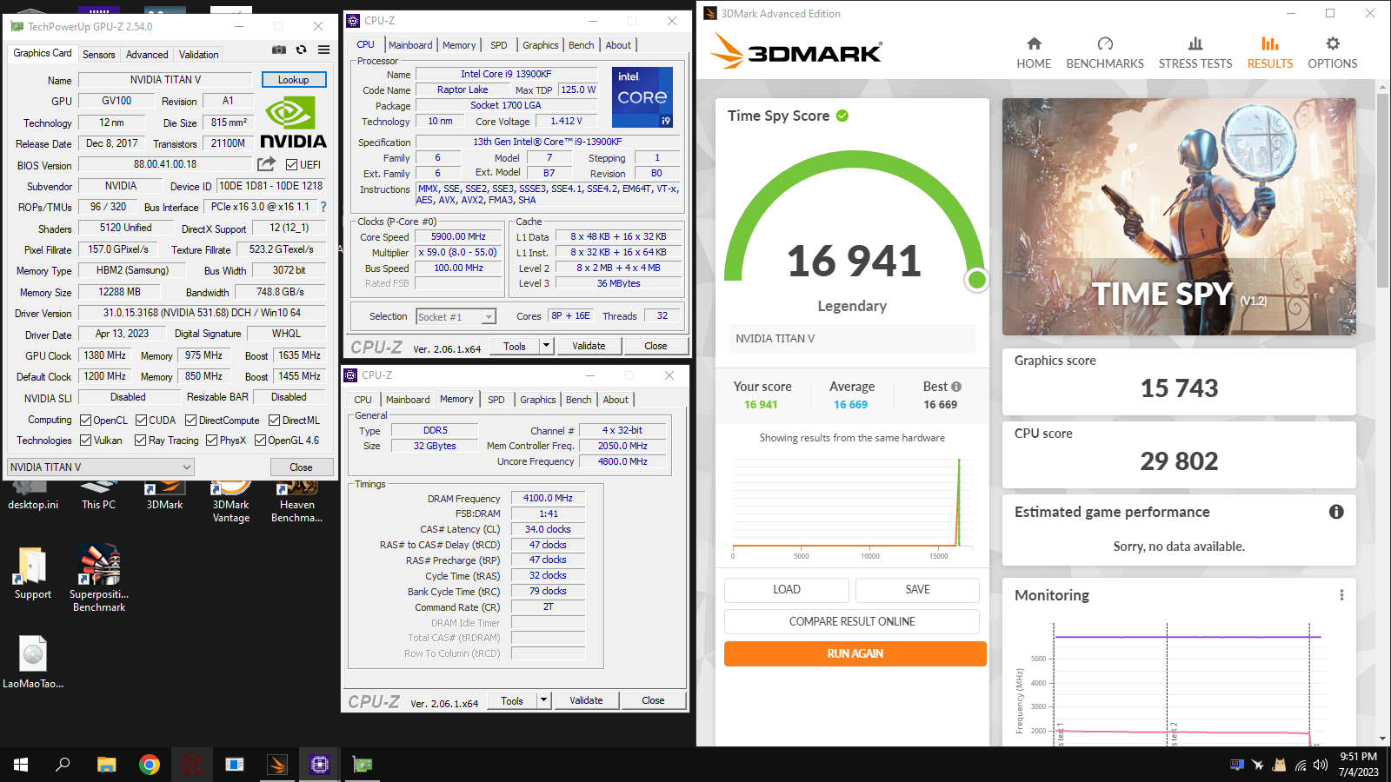Click the NVIDIA logo in GPU-Z
Image resolution: width=1391 pixels, height=782 pixels.
point(293,123)
